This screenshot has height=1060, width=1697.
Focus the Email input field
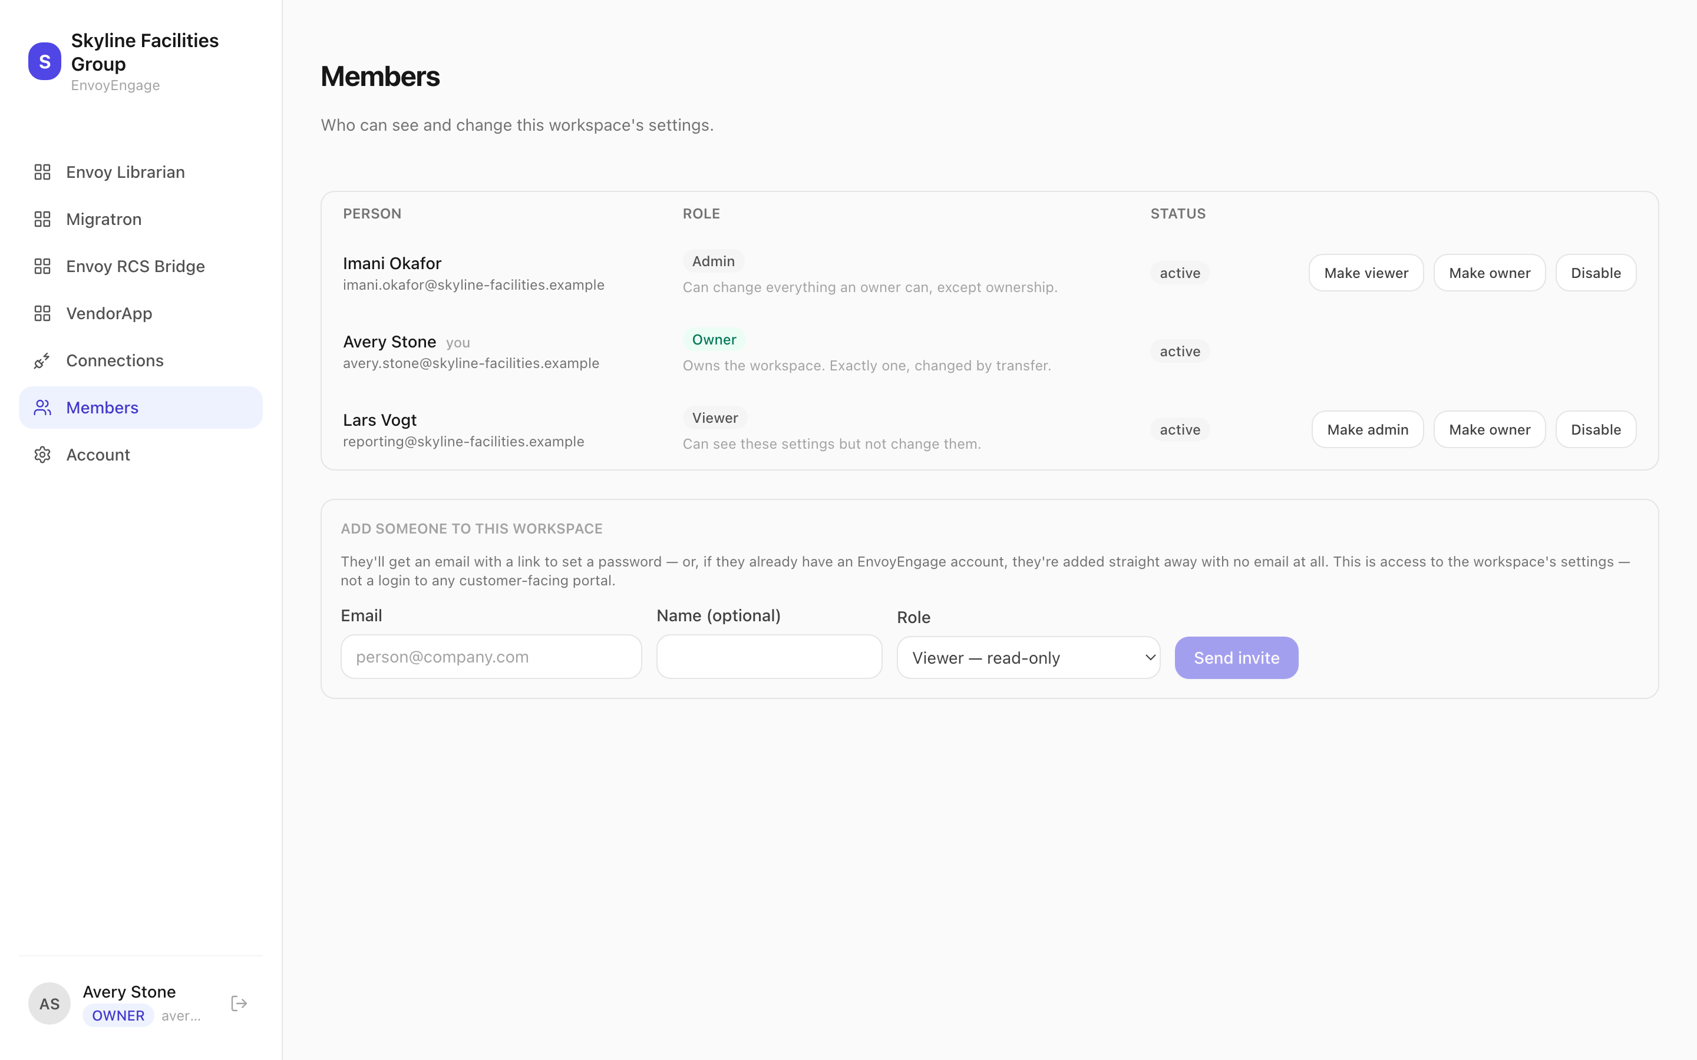[x=491, y=657]
